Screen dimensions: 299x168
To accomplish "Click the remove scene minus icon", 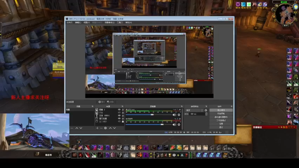I will coord(72,128).
